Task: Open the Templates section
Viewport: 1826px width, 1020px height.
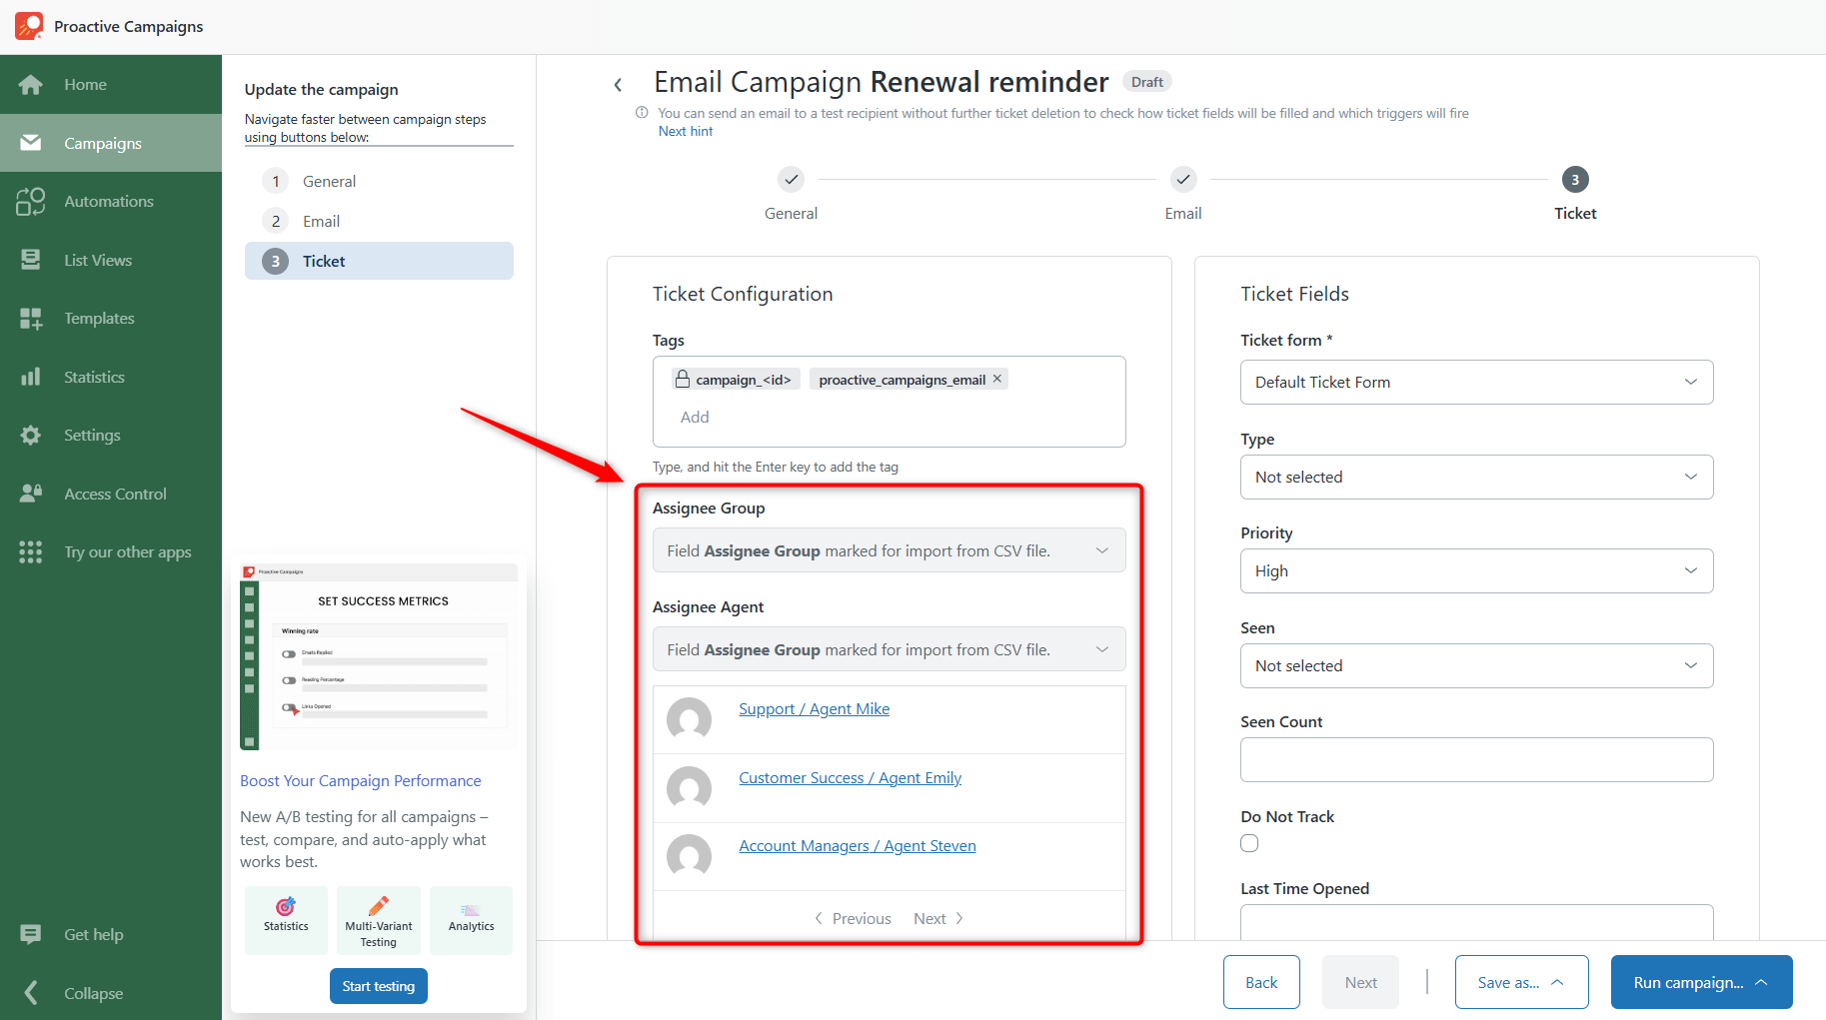Action: [x=98, y=318]
